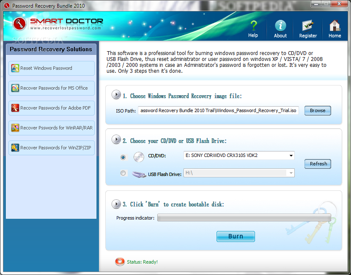Click the Browse button
351x275 pixels.
coord(318,110)
